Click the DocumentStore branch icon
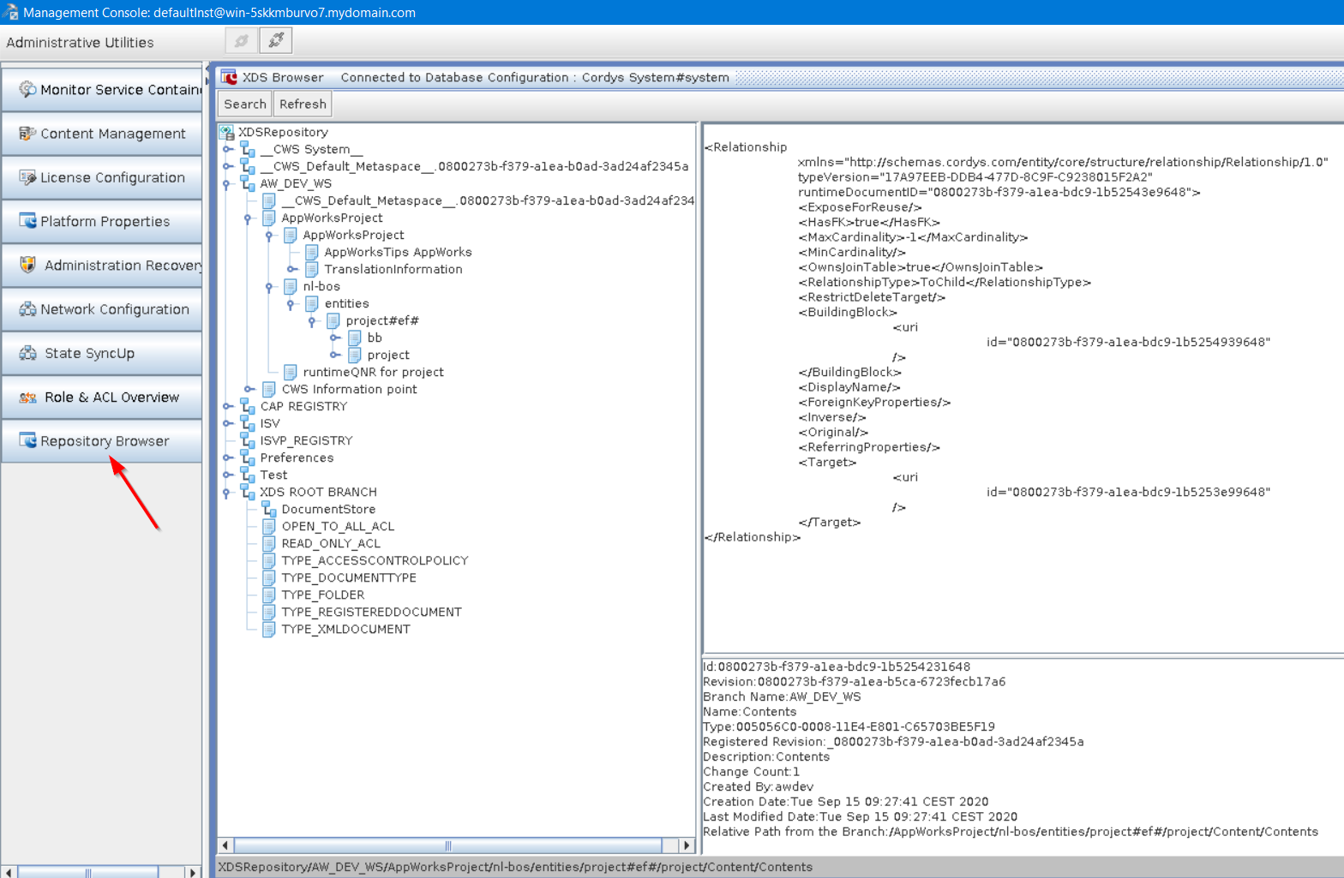The width and height of the screenshot is (1344, 878). tap(269, 509)
